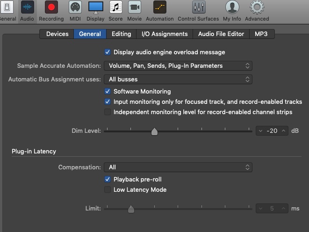
Task: Click the Dim Level label
Action: 86,131
